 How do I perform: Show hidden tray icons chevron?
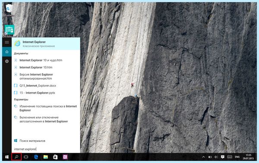[x=203, y=157]
